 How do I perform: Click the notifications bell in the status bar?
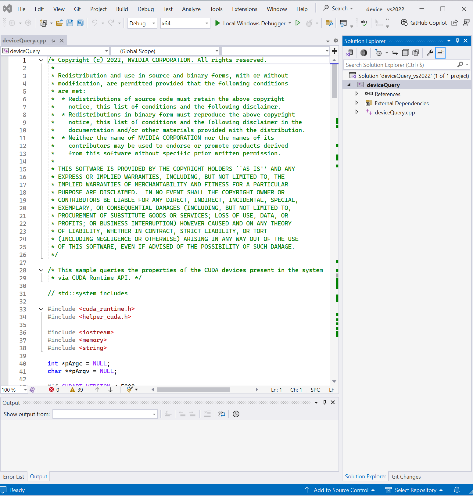(x=457, y=490)
